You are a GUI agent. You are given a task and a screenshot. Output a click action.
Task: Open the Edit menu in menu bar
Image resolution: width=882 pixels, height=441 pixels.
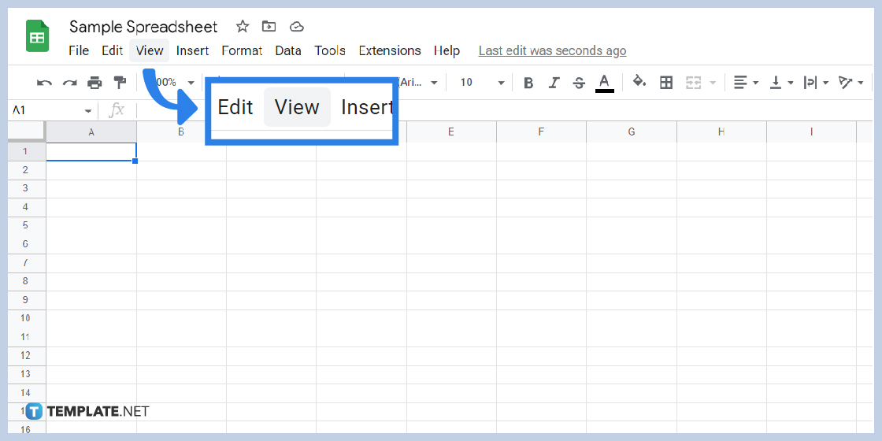pyautogui.click(x=113, y=50)
